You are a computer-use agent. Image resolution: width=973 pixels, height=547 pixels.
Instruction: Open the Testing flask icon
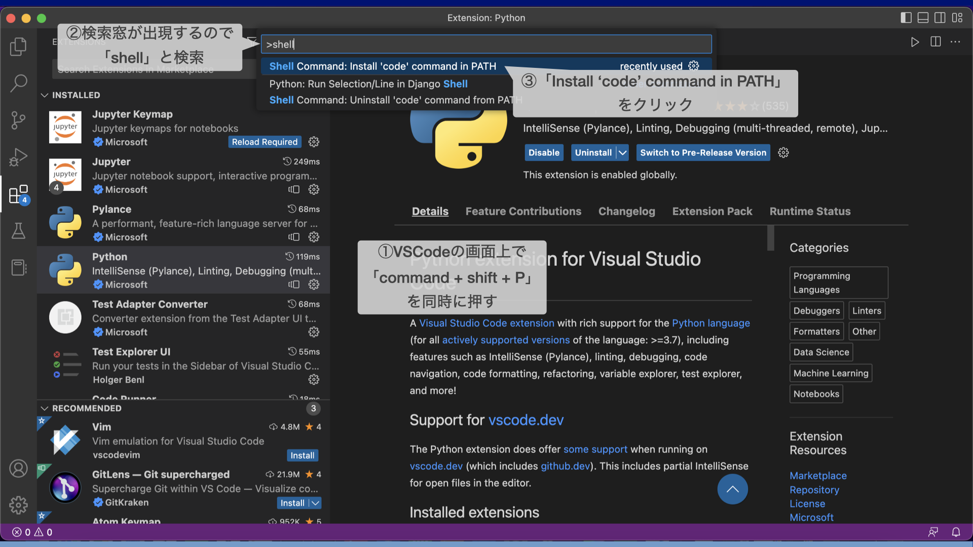(x=18, y=231)
